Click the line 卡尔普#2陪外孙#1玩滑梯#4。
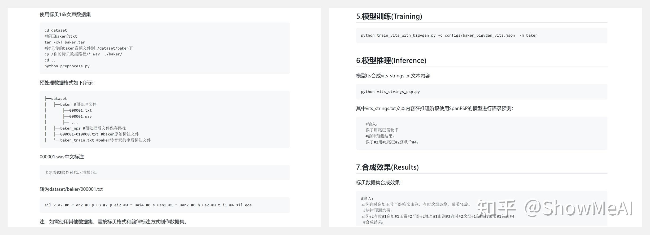The image size is (650, 235). point(72,173)
